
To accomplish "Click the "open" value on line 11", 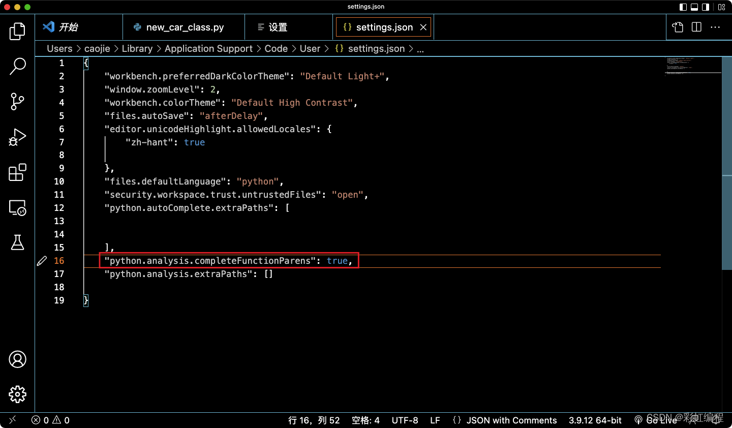I will click(348, 195).
